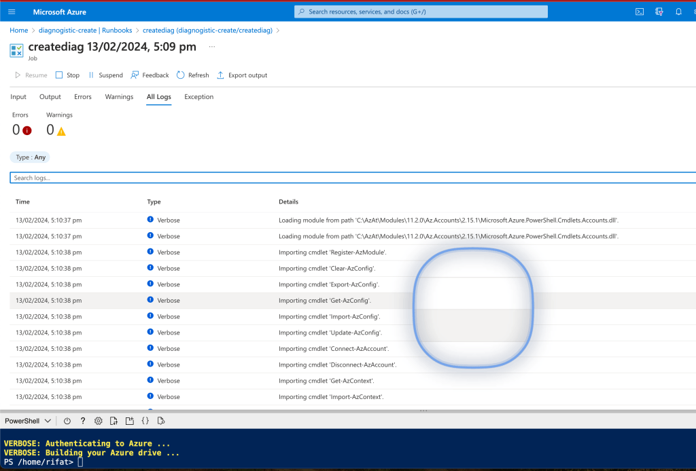This screenshot has height=471, width=696.
Task: Click the yellow warnings triangle icon
Action: [x=61, y=131]
